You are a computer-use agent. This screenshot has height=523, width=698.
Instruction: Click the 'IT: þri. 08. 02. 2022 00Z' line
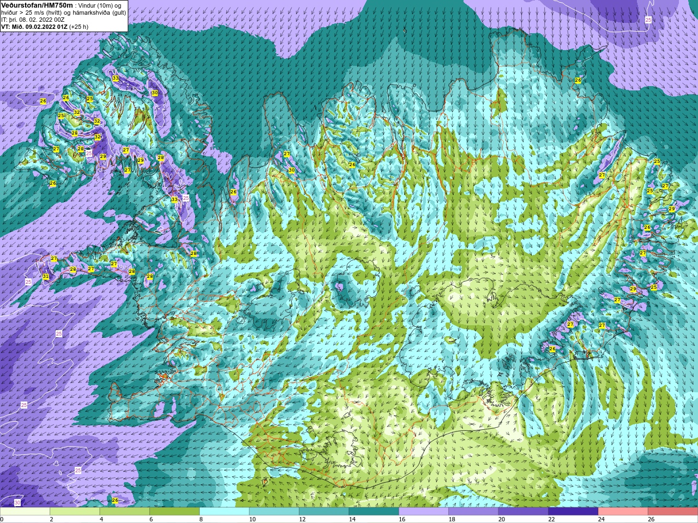click(33, 19)
